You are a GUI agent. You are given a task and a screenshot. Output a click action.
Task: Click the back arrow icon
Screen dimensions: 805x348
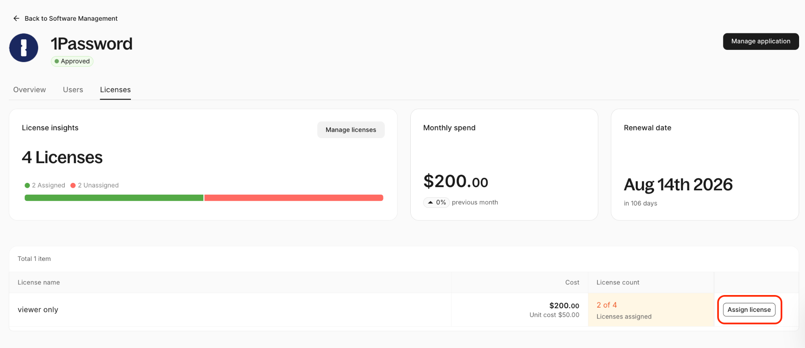(x=16, y=18)
